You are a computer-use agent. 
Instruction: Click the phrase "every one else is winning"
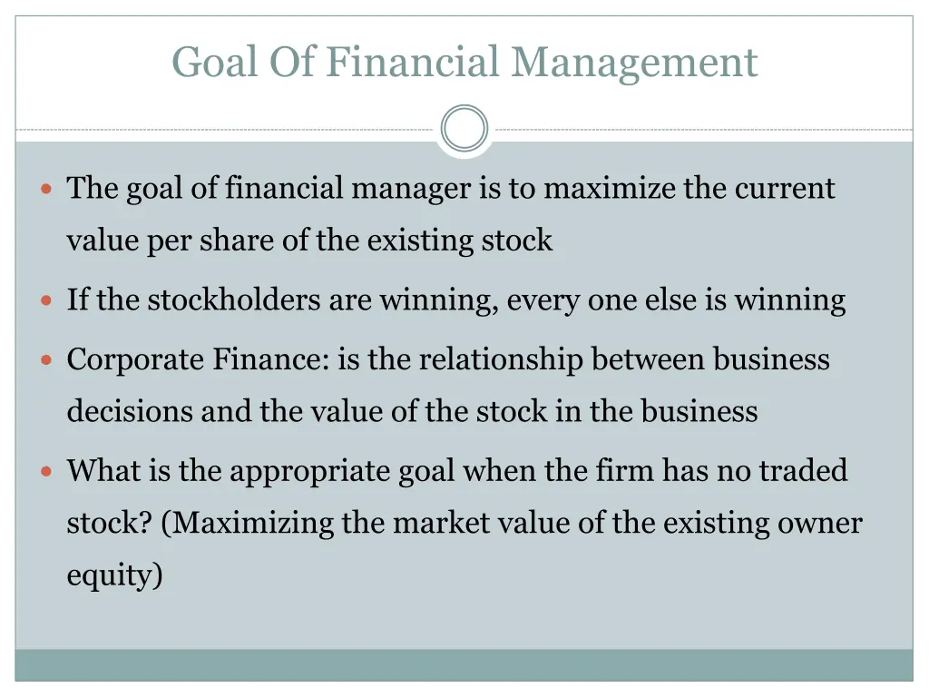coord(676,299)
